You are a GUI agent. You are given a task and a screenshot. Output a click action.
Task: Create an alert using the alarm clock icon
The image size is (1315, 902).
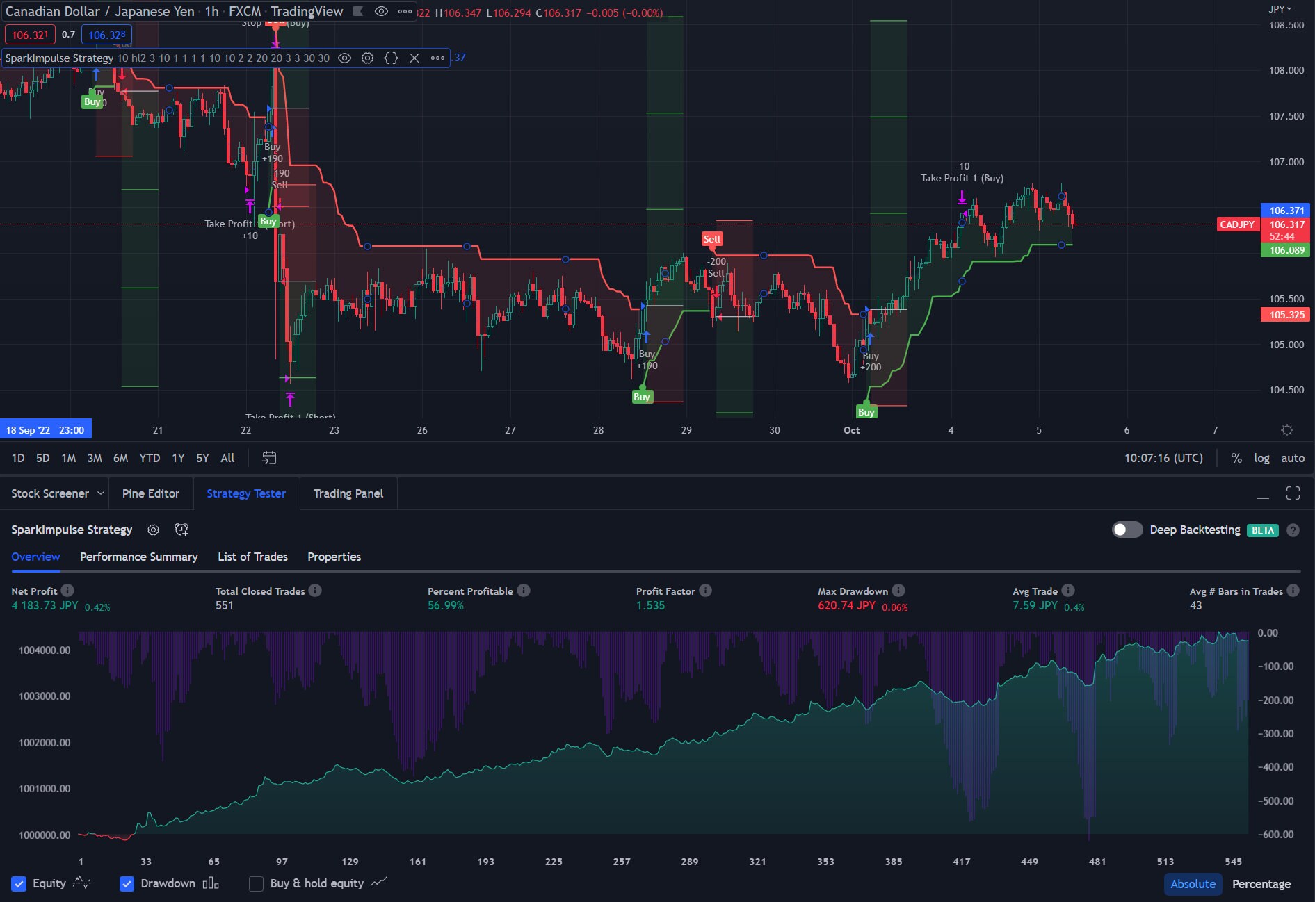[181, 530]
